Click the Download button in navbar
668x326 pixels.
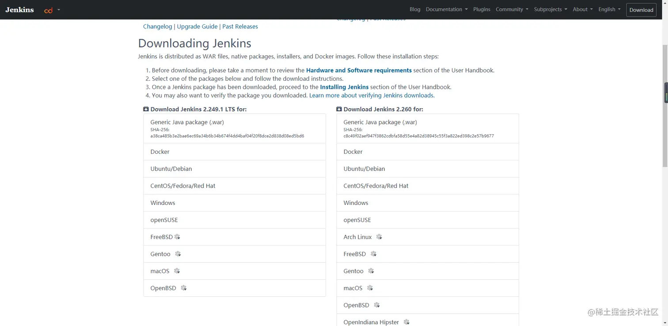coord(641,10)
